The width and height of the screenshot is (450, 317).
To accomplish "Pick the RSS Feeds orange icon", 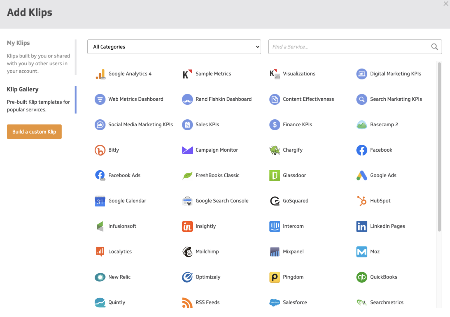I will click(x=187, y=303).
